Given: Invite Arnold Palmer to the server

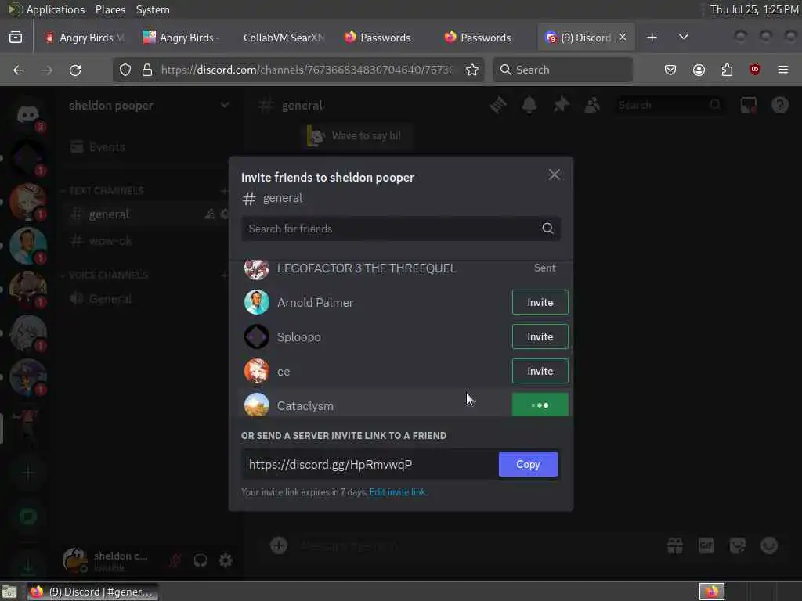Looking at the screenshot, I should (x=540, y=302).
